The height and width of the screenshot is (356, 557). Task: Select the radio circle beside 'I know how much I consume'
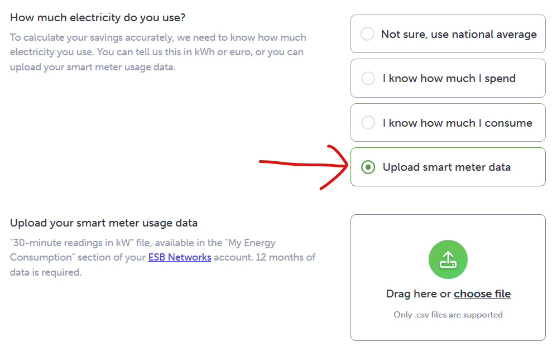click(368, 123)
